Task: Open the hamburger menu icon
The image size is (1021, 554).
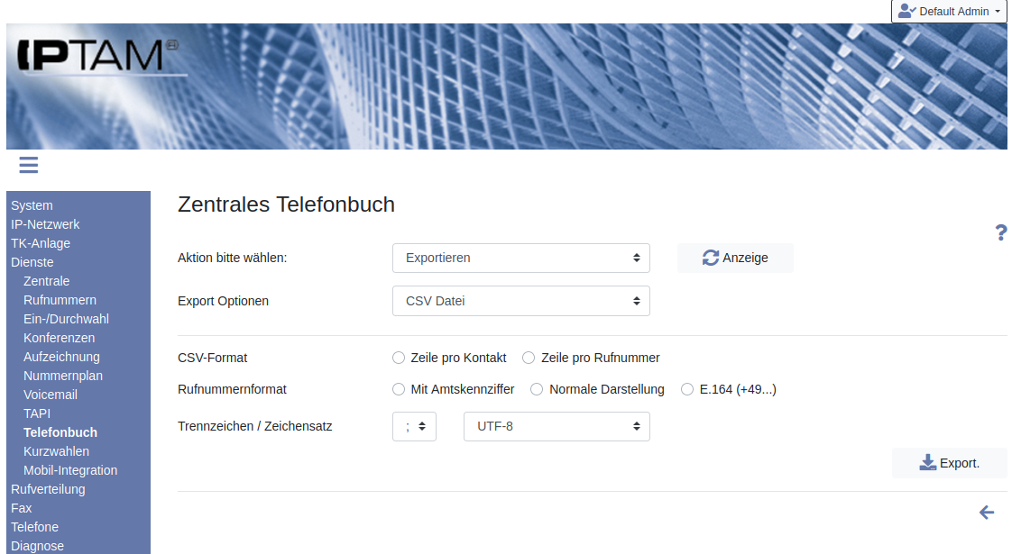Action: click(28, 165)
